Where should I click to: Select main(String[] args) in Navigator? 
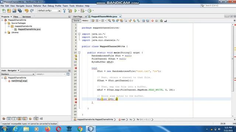coord(19,81)
